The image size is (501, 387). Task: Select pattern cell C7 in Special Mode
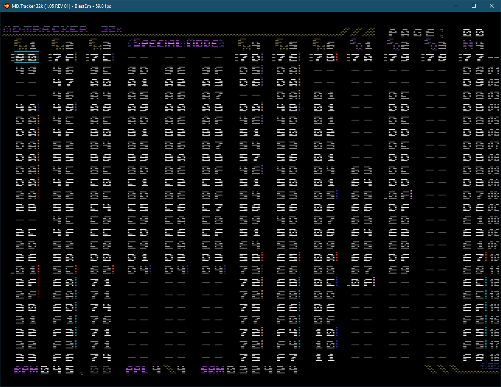(213, 208)
